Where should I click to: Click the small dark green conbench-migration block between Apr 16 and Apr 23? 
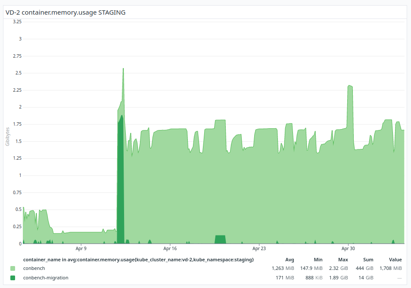pos(220,239)
